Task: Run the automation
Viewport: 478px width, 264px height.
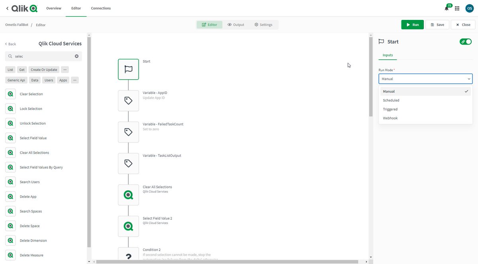Action: pos(412,25)
